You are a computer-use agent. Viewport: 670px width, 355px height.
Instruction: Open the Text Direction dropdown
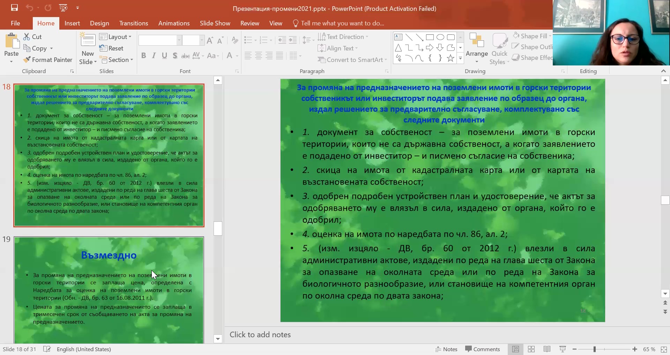point(343,37)
